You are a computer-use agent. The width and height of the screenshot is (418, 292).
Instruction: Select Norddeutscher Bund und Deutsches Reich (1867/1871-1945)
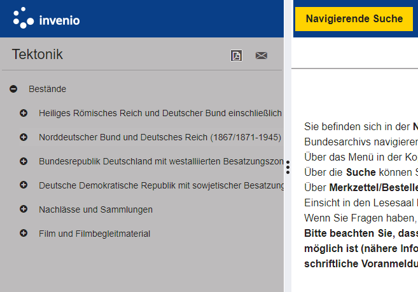[x=160, y=137]
